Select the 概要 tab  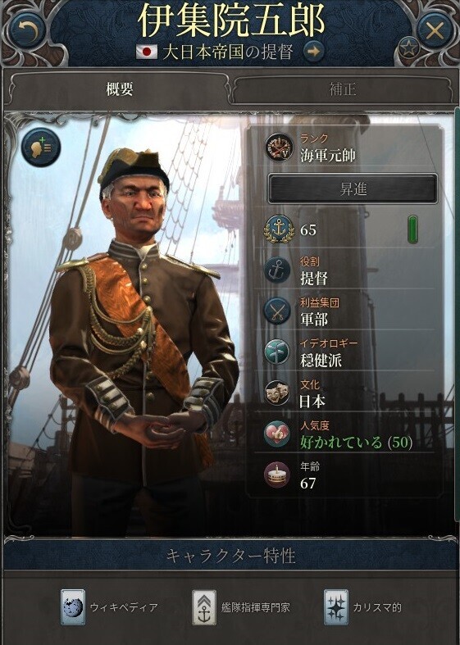pyautogui.click(x=120, y=89)
